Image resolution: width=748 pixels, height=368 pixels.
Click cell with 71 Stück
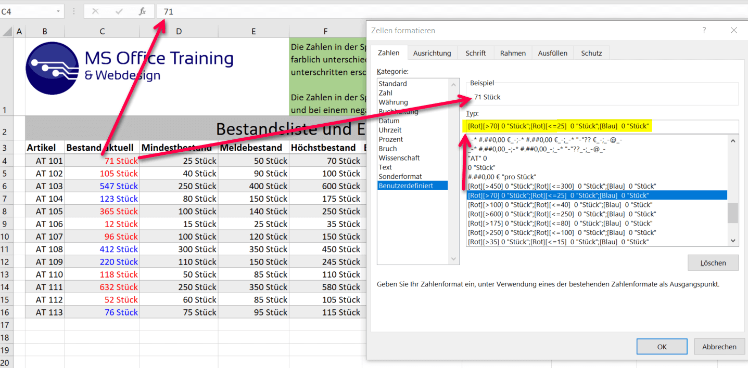(x=102, y=161)
